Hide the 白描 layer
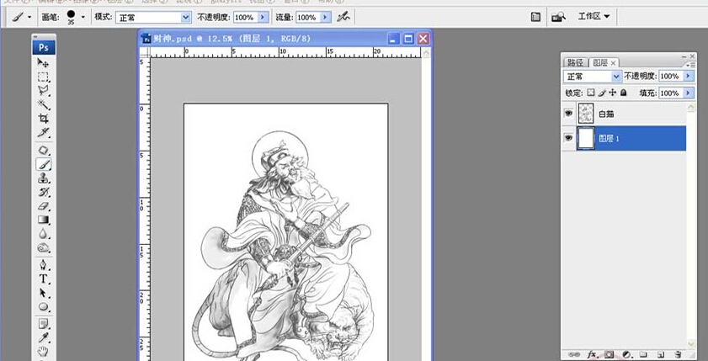This screenshot has height=361, width=708. [568, 114]
